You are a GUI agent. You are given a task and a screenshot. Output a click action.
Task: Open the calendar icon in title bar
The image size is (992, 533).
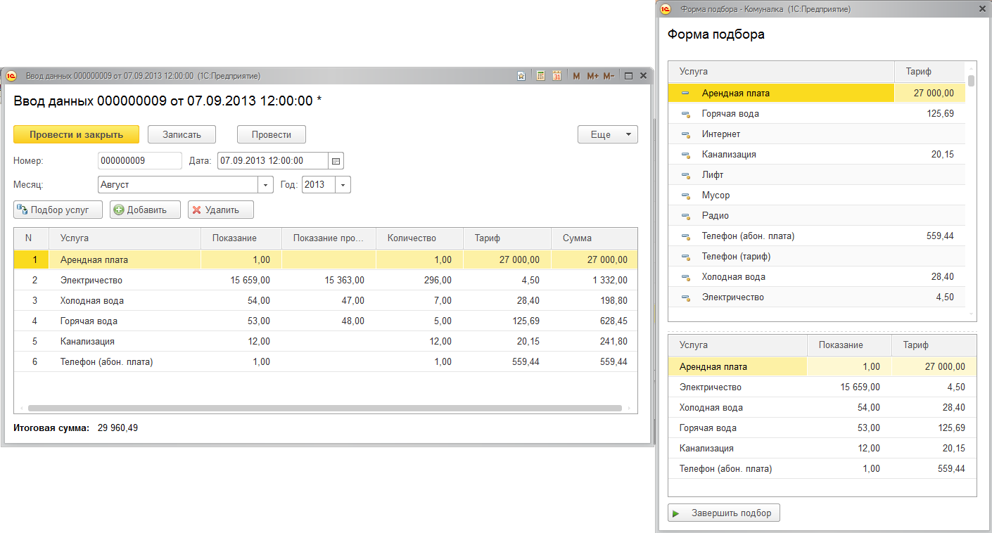[557, 76]
